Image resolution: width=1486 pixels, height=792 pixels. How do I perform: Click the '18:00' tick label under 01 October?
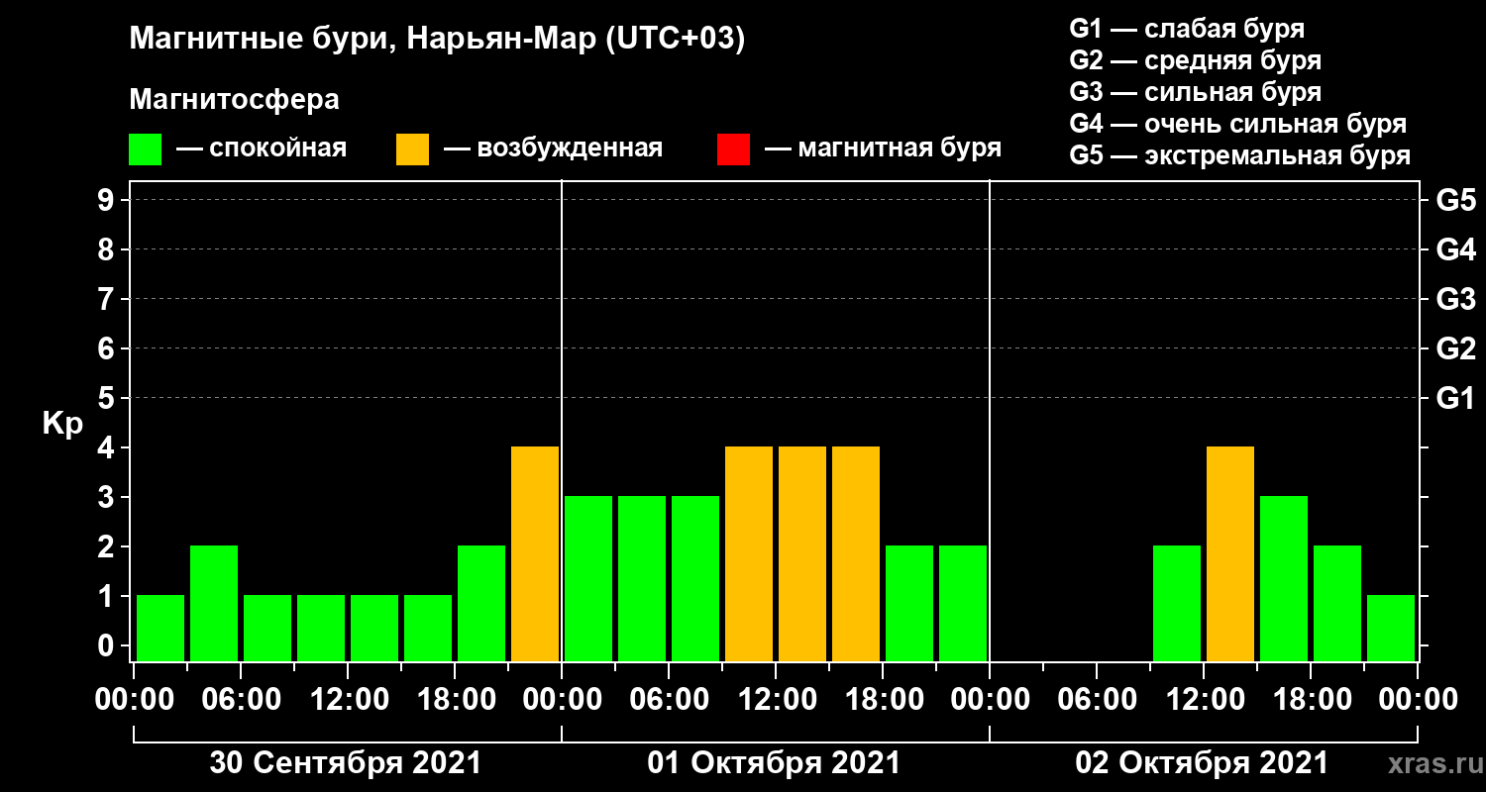coord(883,700)
